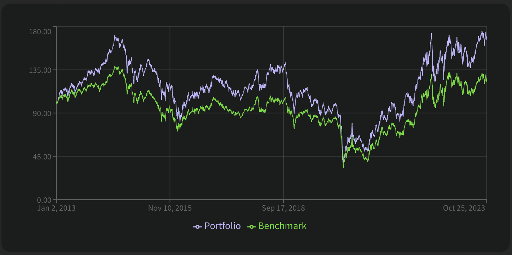The height and width of the screenshot is (255, 512).
Task: Click the green Benchmark legend marker icon
Action: [x=252, y=227]
